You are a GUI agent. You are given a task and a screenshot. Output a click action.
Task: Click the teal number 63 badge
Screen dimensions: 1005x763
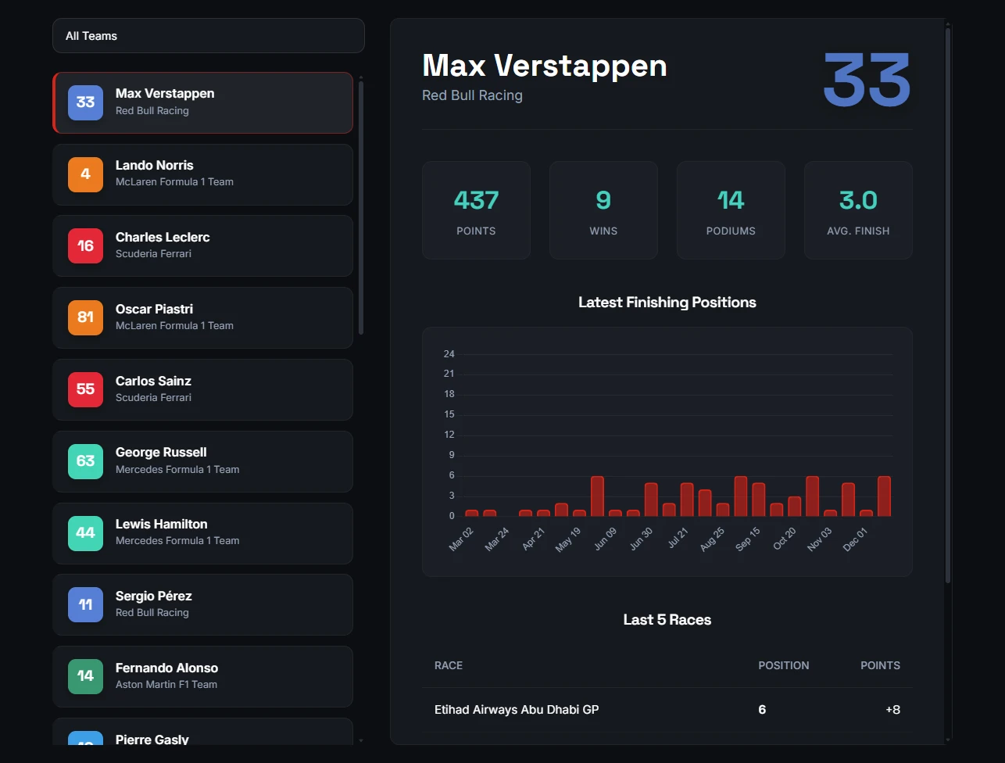85,461
